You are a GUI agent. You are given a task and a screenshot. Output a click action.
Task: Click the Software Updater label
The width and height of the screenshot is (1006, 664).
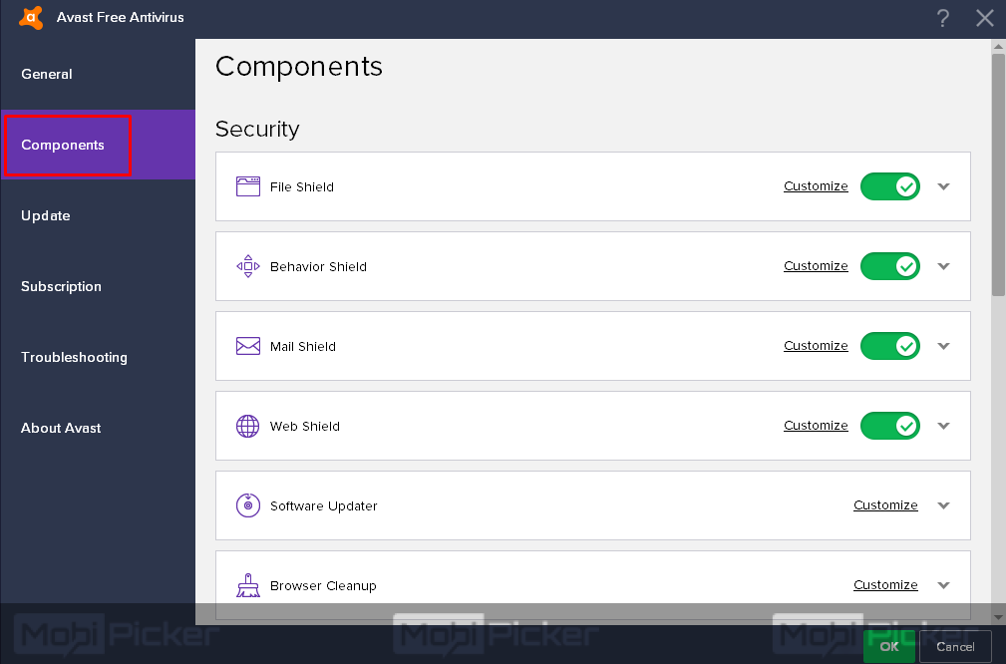pyautogui.click(x=323, y=505)
